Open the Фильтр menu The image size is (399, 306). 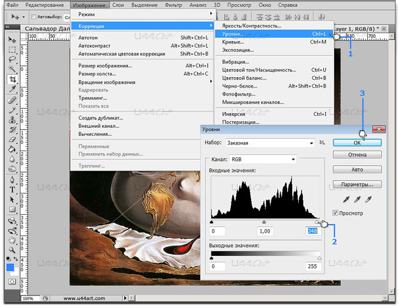[174, 5]
